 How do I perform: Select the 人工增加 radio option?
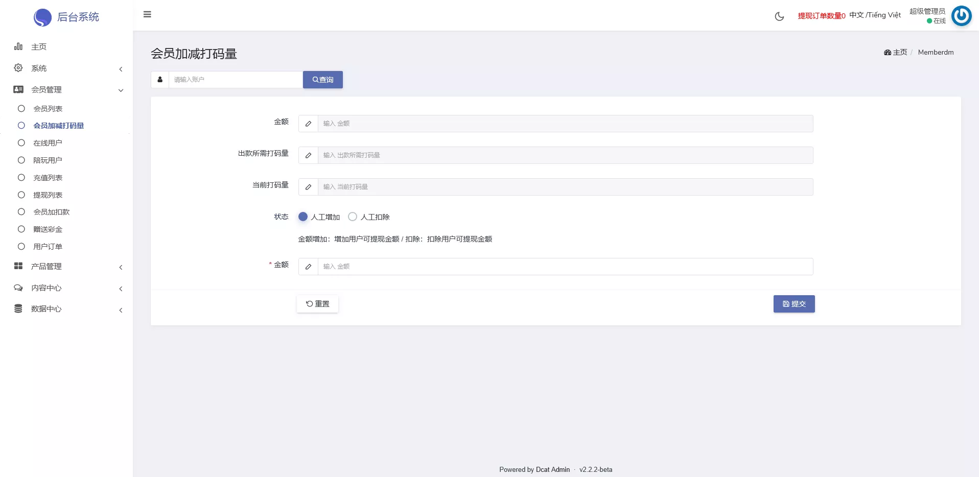point(303,217)
